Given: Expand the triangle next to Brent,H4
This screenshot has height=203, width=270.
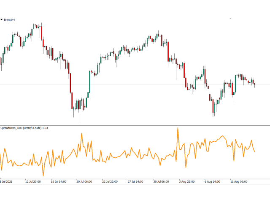Looking at the screenshot, I should (x=2, y=20).
